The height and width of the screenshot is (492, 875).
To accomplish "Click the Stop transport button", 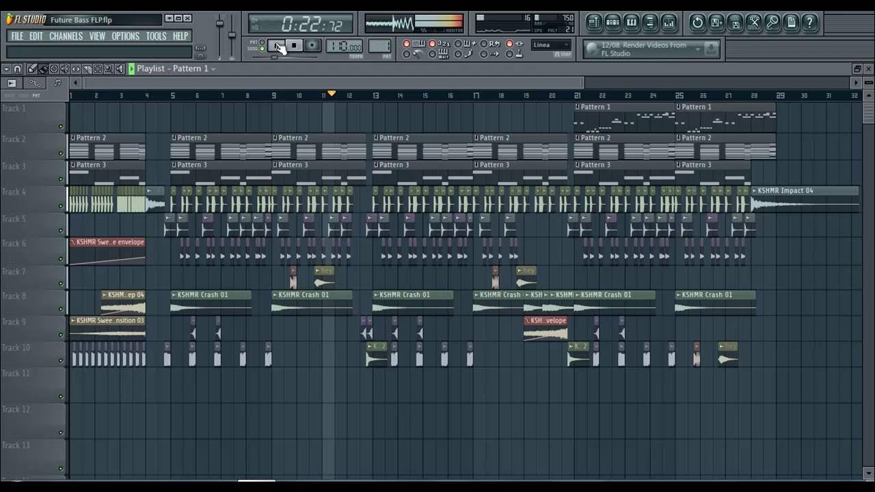I will [x=294, y=46].
